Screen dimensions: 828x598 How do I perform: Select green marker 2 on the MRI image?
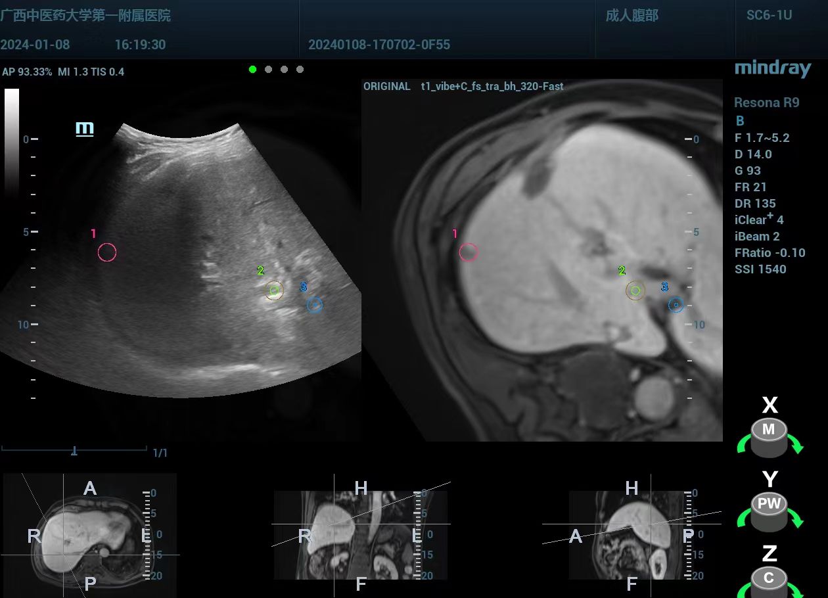click(635, 290)
